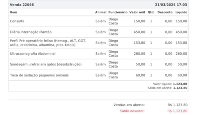Click the Funcionário column header
The image size is (197, 115).
click(x=118, y=12)
